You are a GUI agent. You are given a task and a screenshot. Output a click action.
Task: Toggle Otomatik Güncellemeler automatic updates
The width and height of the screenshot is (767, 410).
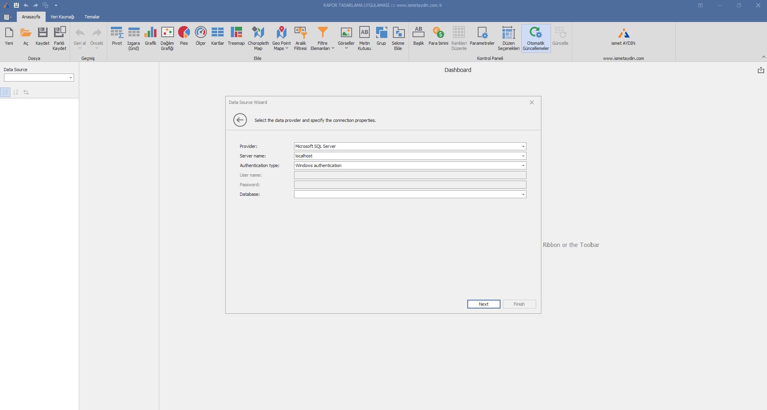(x=536, y=38)
